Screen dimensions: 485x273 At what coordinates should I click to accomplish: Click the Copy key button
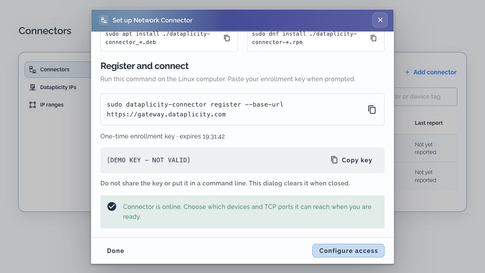point(351,160)
